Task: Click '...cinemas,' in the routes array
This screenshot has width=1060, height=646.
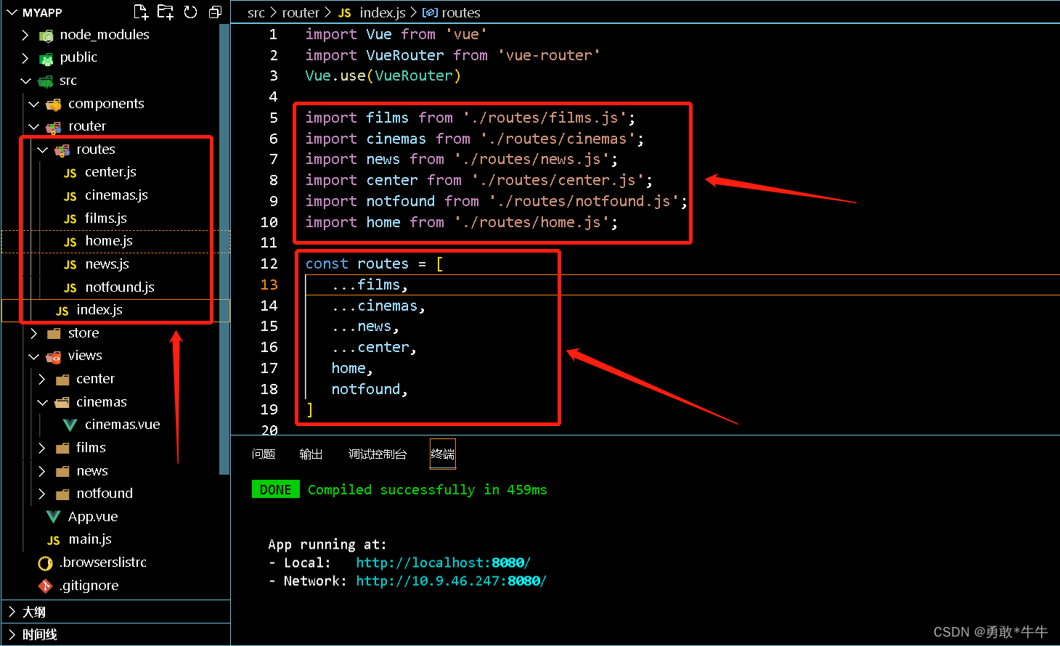Action: click(x=378, y=306)
